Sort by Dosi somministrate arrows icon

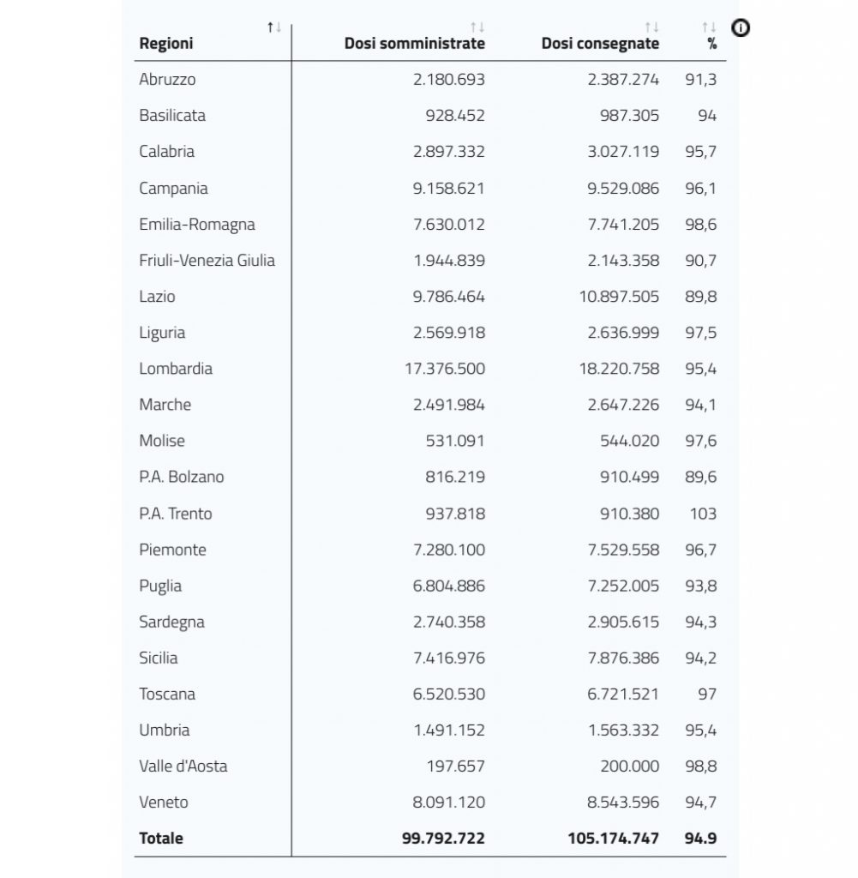coord(477,27)
